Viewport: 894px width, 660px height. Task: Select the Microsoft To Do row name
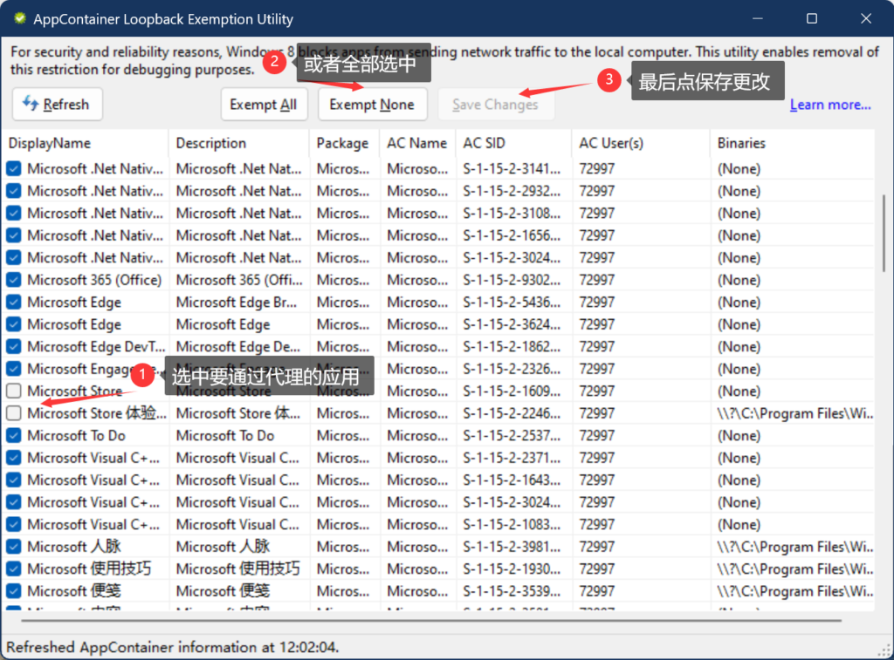click(x=76, y=436)
